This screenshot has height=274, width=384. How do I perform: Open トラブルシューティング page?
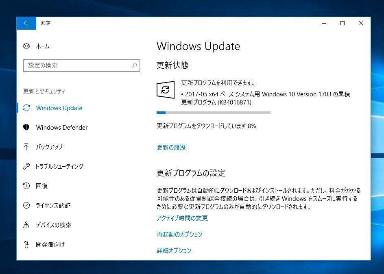pyautogui.click(x=59, y=166)
